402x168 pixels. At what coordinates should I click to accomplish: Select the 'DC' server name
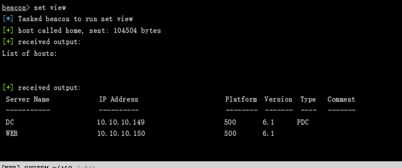[x=10, y=122]
